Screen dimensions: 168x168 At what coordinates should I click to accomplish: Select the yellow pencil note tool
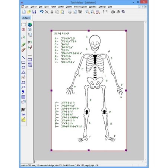[x=23, y=120]
